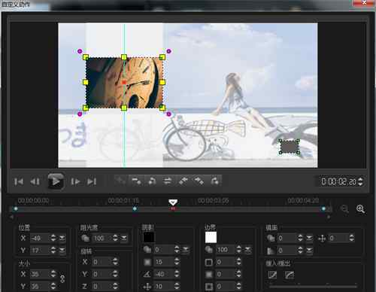Open the position X slider dropdown
This screenshot has height=292, width=376.
(62, 238)
